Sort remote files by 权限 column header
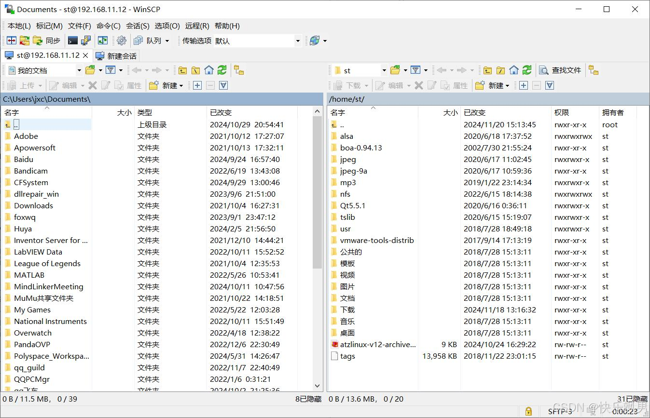 pyautogui.click(x=575, y=112)
